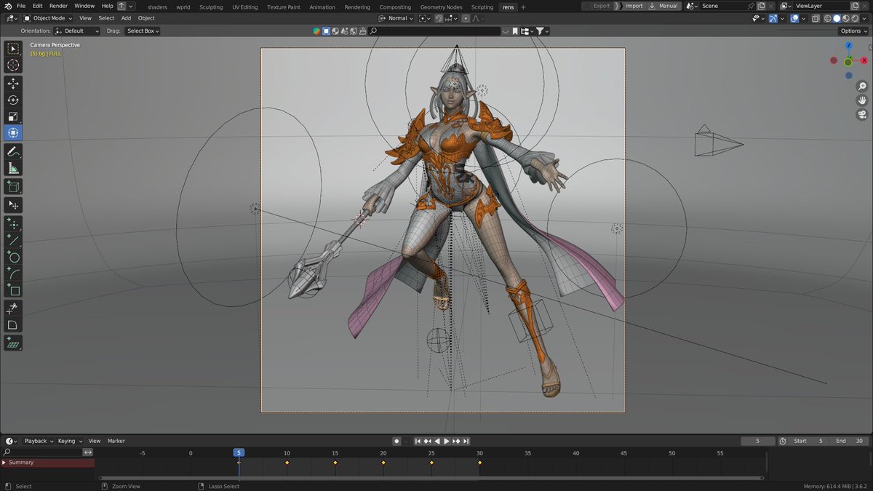Image resolution: width=873 pixels, height=491 pixels.
Task: Open the Add menu in viewport header
Action: (126, 18)
